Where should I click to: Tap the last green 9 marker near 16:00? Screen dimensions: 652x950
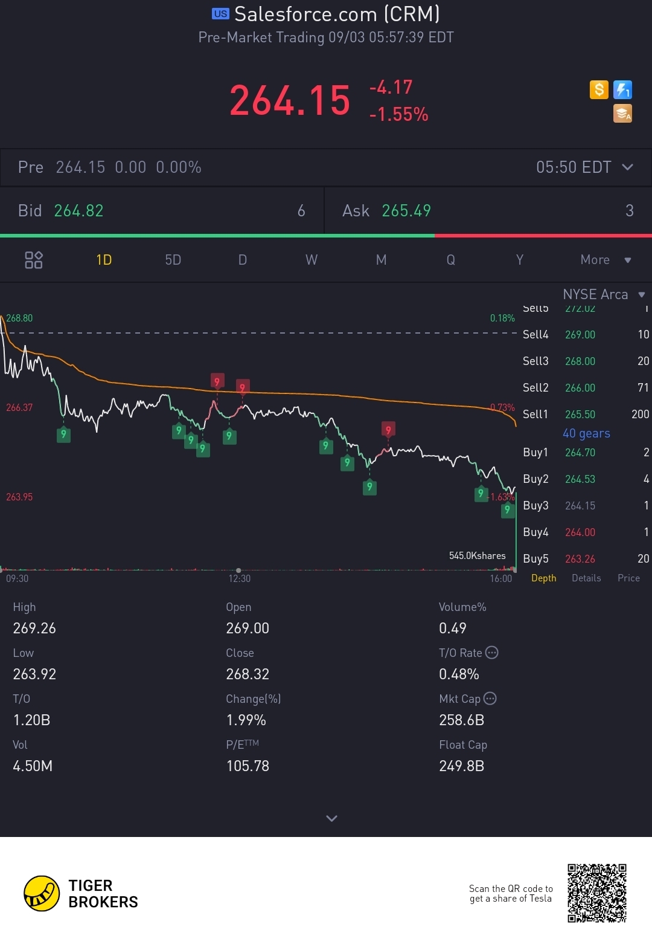[x=508, y=510]
